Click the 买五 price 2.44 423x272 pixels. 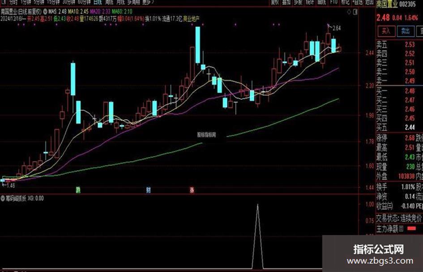point(410,127)
